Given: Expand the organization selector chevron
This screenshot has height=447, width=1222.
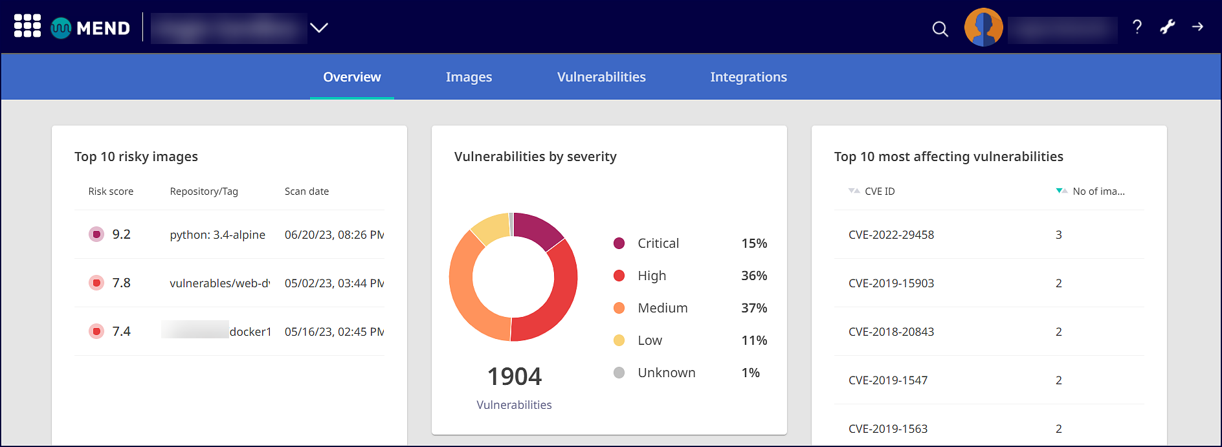Looking at the screenshot, I should 319,28.
